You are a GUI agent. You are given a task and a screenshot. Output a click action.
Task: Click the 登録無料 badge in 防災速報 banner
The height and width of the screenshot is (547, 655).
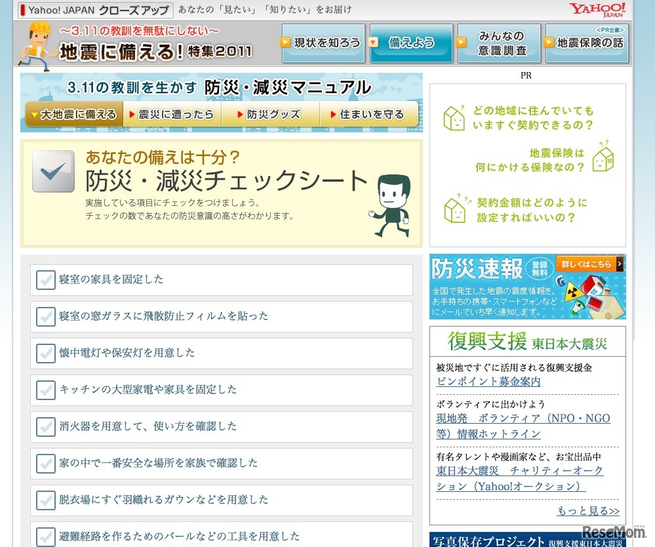click(540, 268)
